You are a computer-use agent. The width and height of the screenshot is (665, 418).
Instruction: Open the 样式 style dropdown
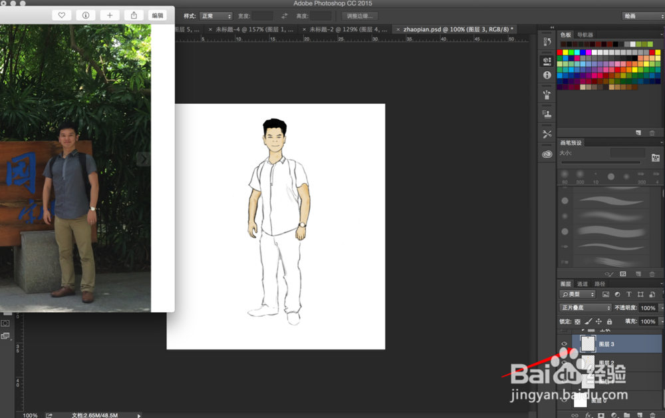tap(216, 16)
